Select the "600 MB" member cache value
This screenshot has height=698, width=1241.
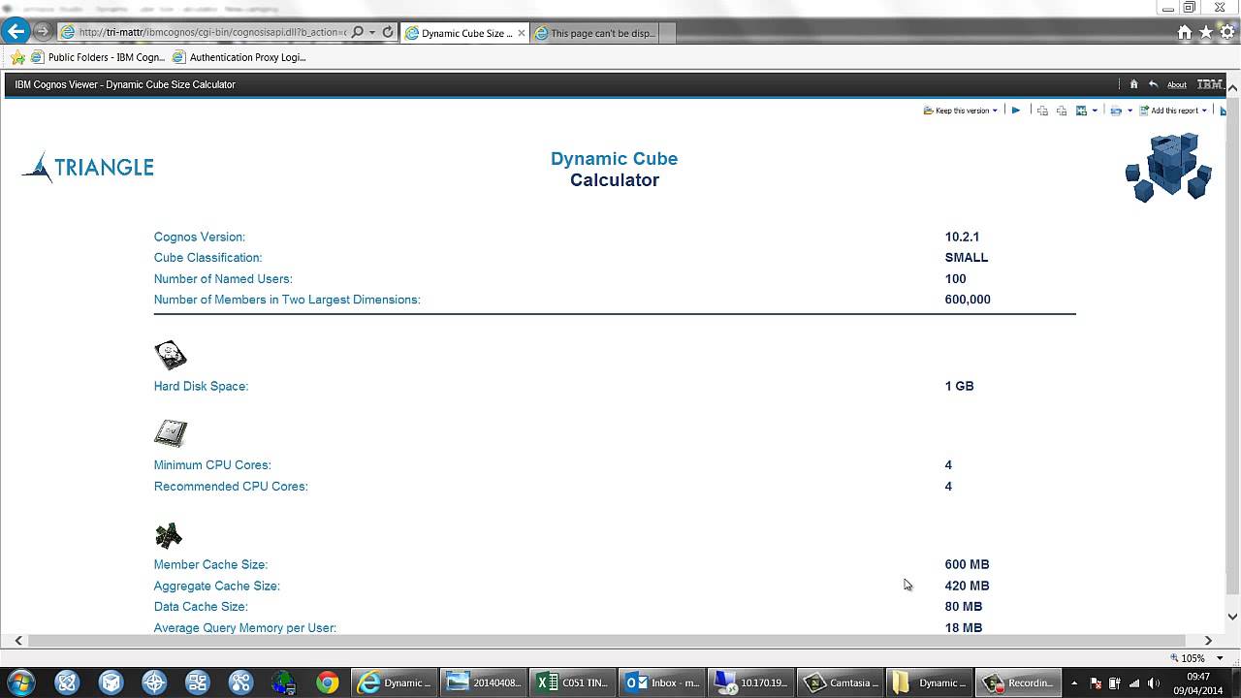(x=967, y=564)
